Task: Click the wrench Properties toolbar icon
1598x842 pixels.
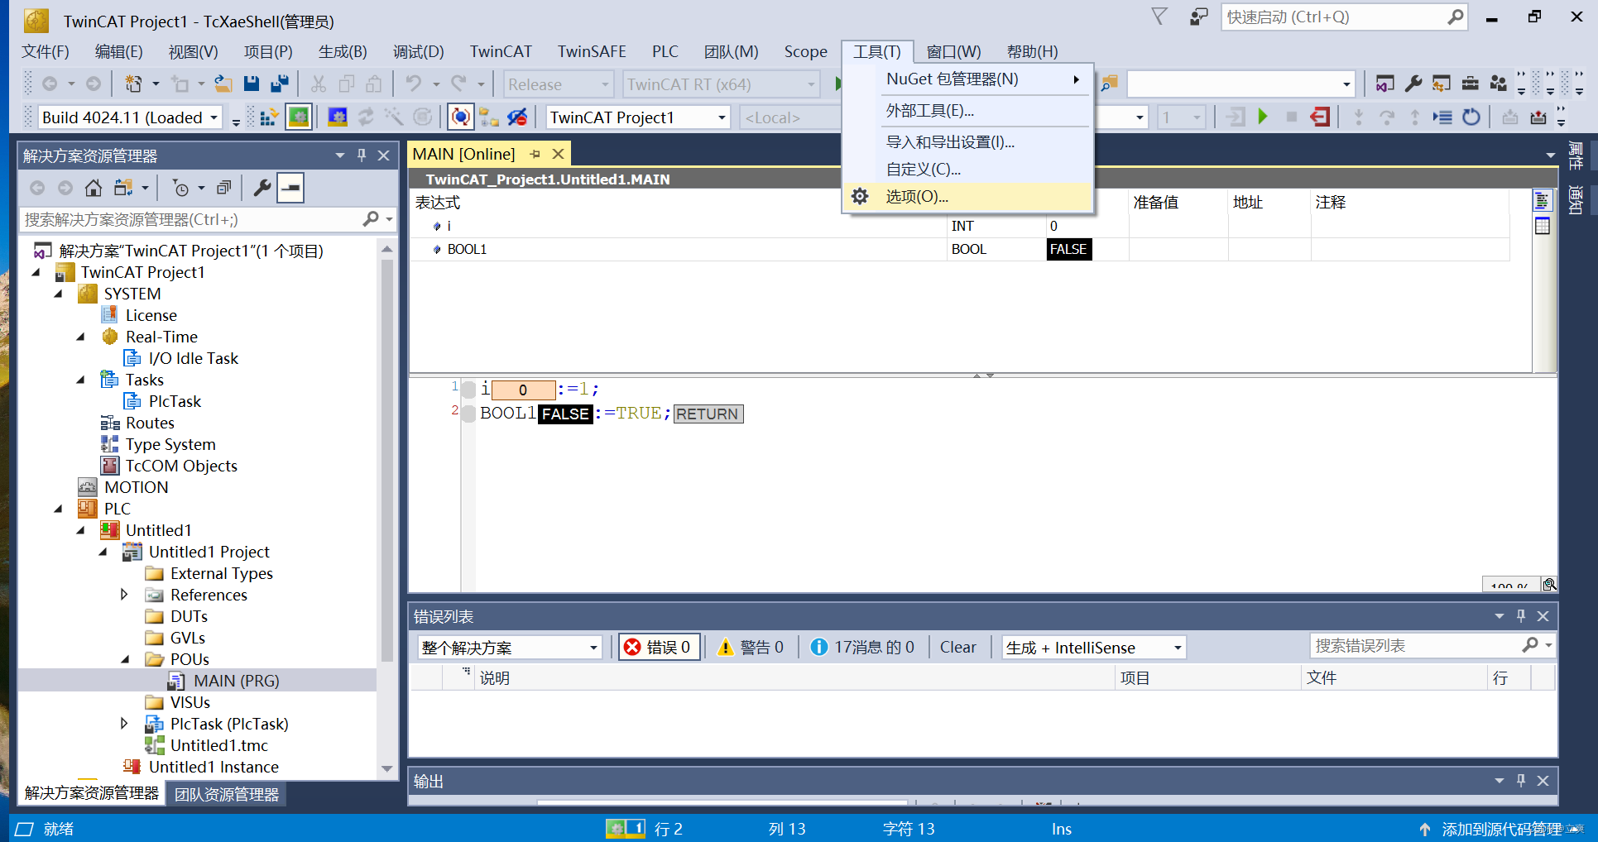Action: (x=1413, y=84)
